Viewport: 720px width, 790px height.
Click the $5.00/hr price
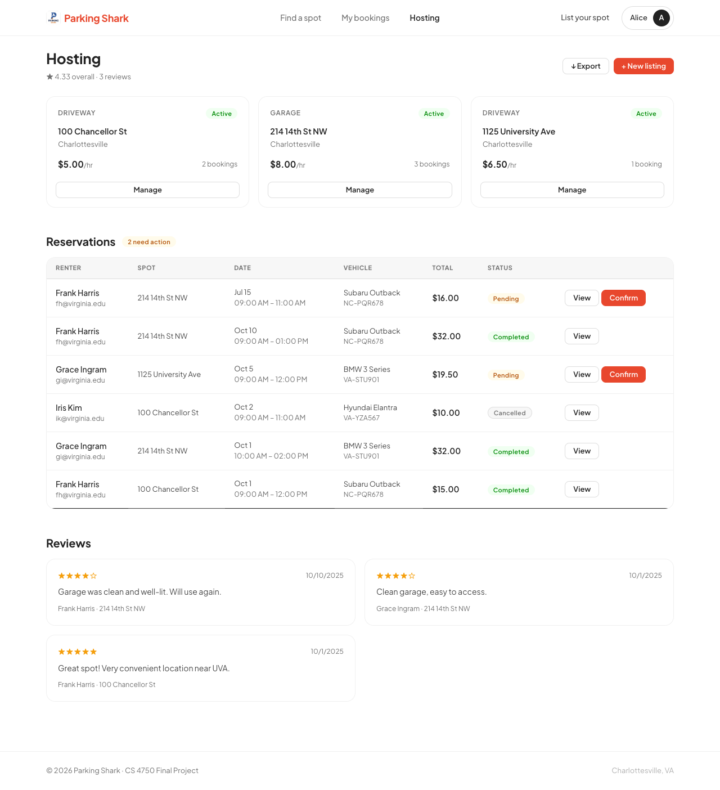tap(75, 164)
